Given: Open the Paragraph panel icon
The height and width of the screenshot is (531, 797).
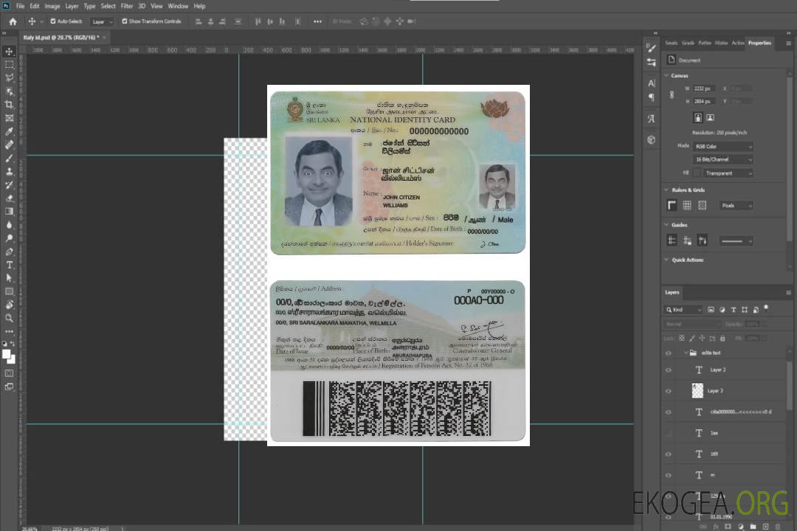Looking at the screenshot, I should coord(651,97).
